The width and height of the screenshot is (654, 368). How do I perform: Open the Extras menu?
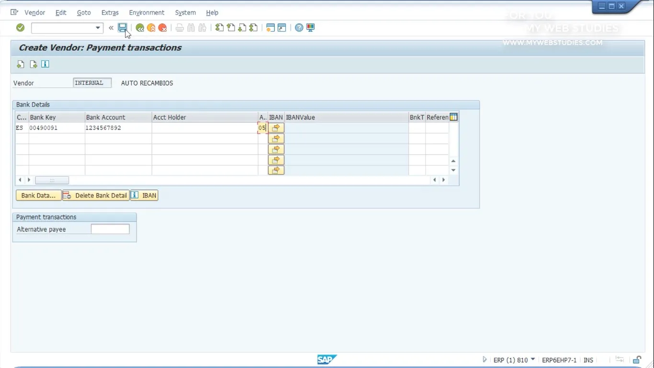click(110, 12)
